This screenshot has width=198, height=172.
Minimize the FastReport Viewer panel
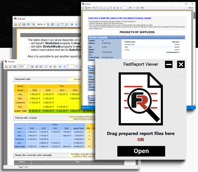[x=168, y=64]
